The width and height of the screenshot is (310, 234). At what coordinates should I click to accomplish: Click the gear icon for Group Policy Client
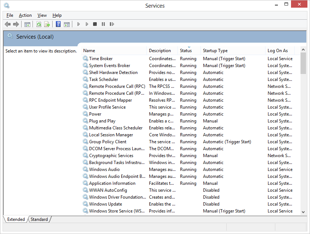point(85,141)
